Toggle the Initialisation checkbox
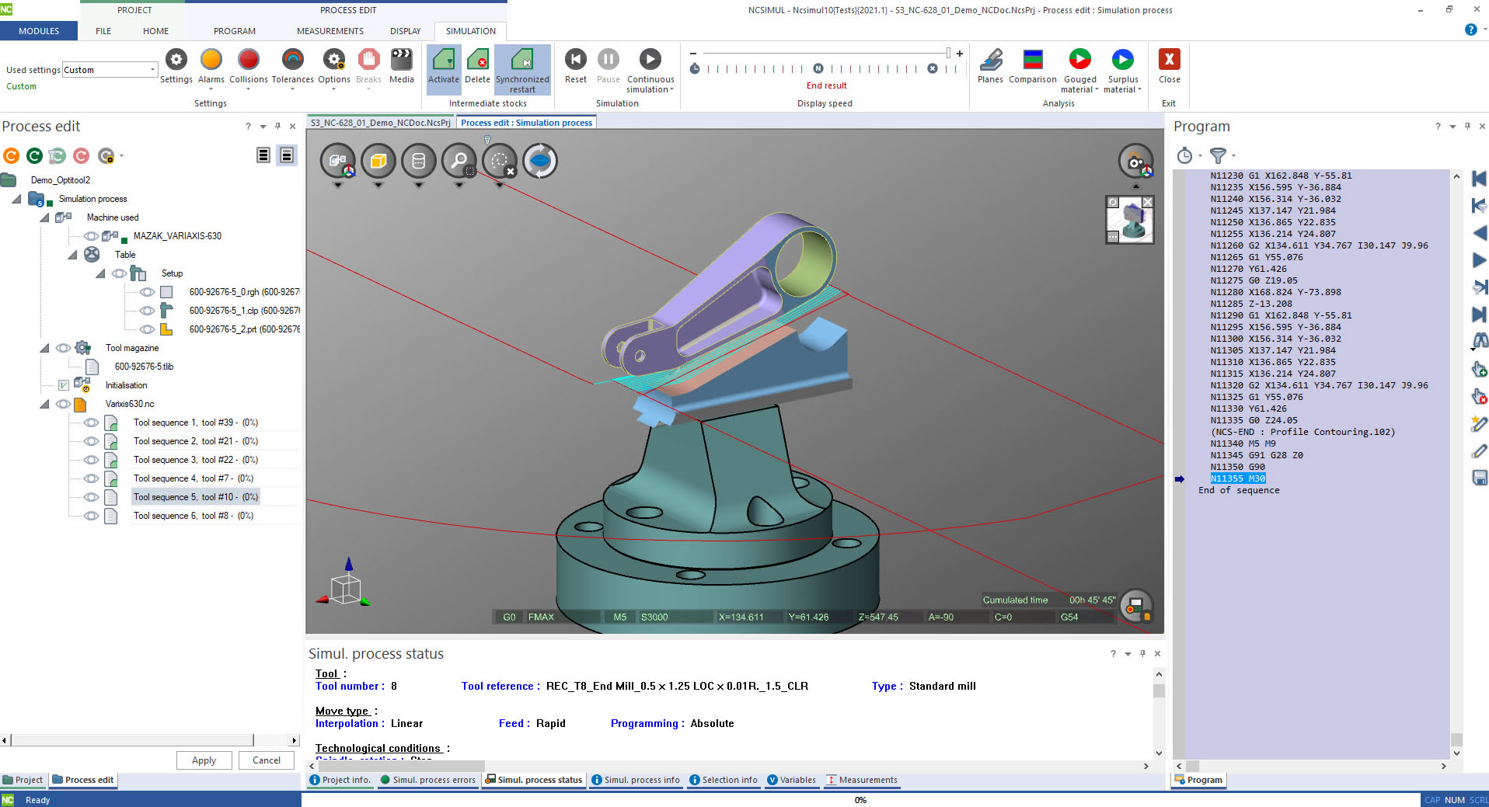This screenshot has width=1489, height=807. (x=64, y=385)
